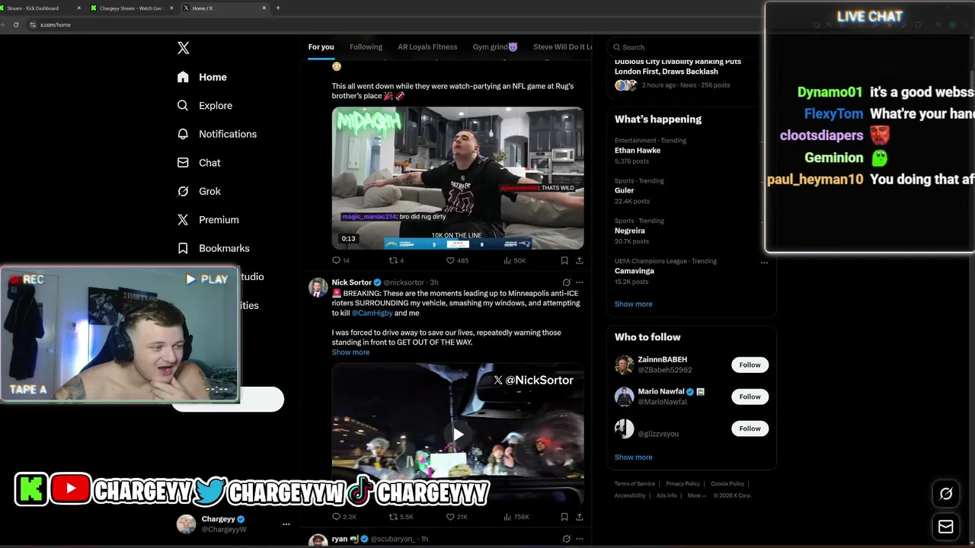Open the floating Grok button at the bottom right
The height and width of the screenshot is (548, 975).
[x=946, y=494]
